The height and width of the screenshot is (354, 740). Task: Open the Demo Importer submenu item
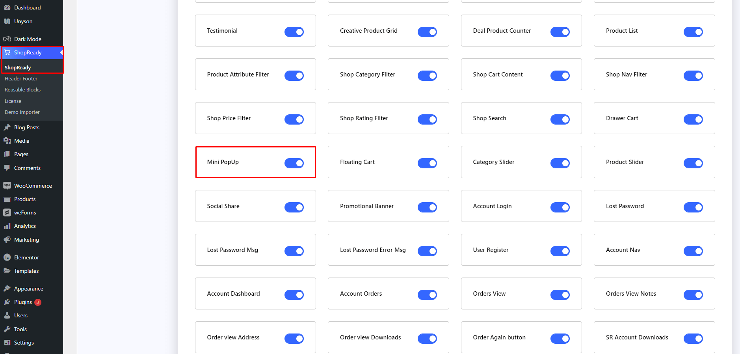point(22,112)
